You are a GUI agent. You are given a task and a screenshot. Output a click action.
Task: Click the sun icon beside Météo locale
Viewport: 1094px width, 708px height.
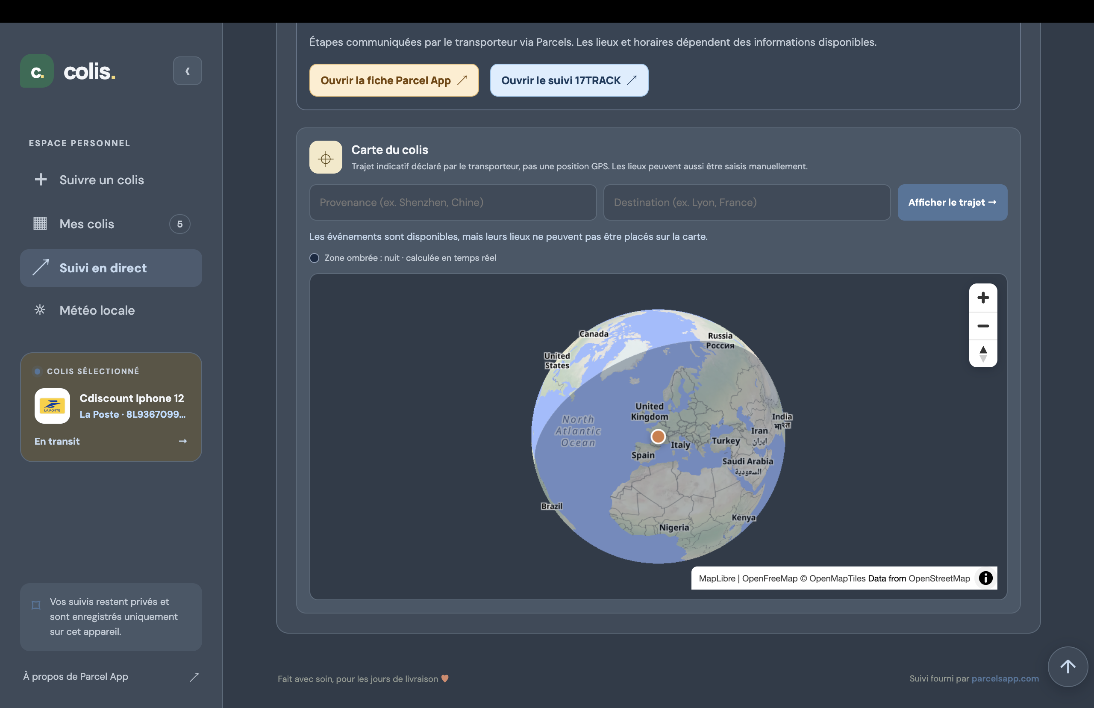click(40, 310)
